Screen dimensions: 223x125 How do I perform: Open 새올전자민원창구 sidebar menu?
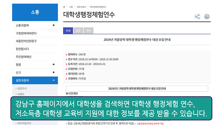click(35, 41)
